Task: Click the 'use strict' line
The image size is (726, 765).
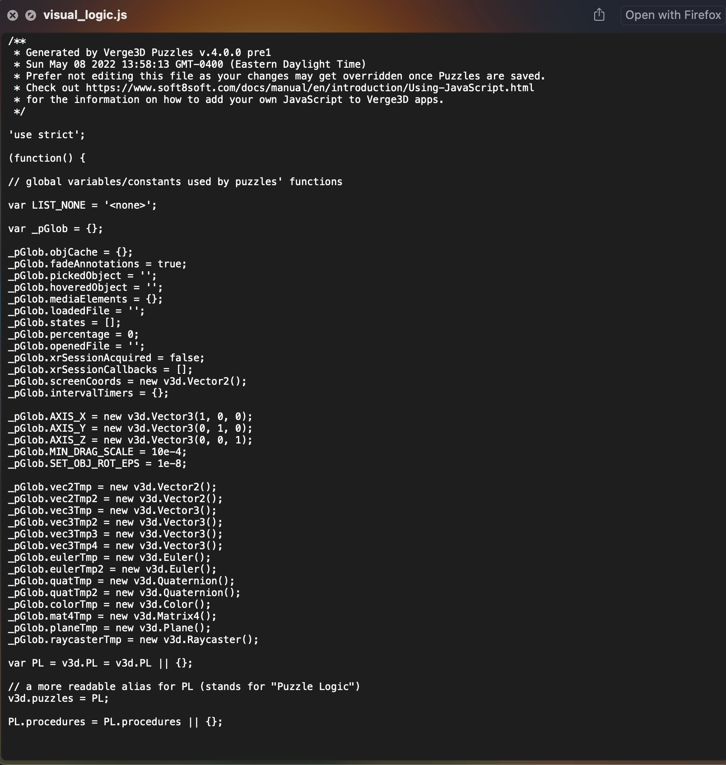Action: click(47, 135)
